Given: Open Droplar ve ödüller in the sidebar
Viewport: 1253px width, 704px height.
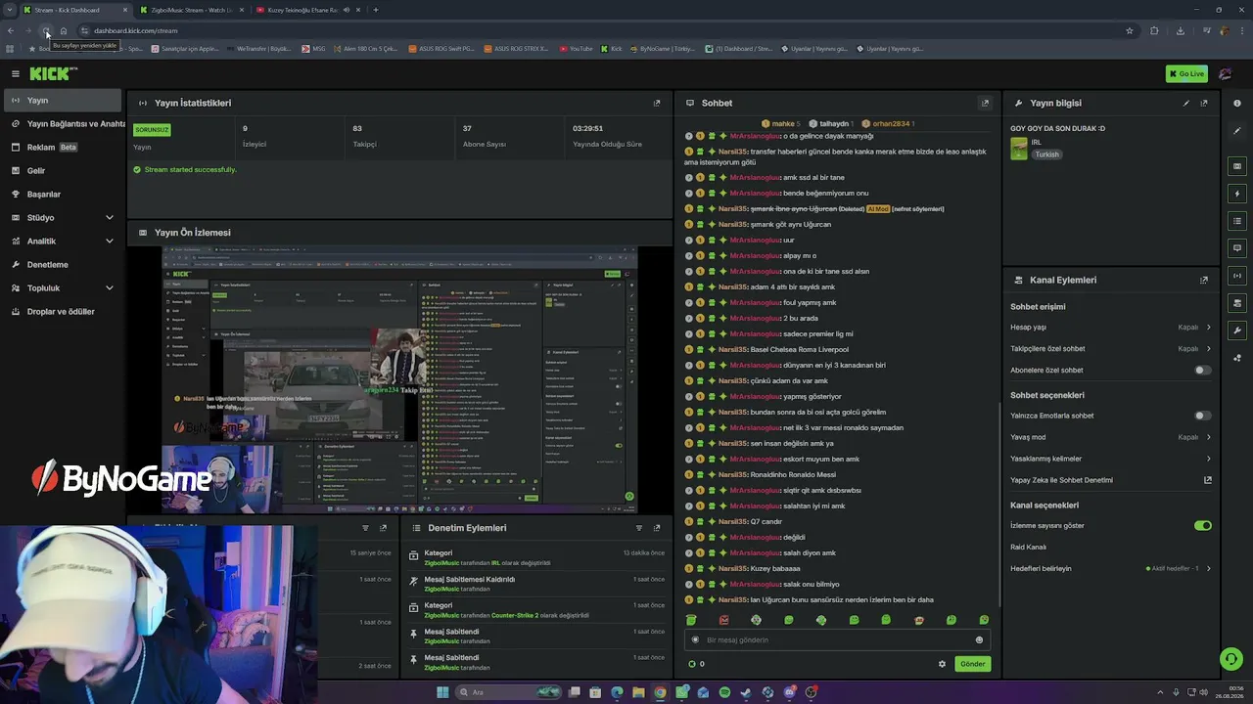Looking at the screenshot, I should tap(63, 311).
